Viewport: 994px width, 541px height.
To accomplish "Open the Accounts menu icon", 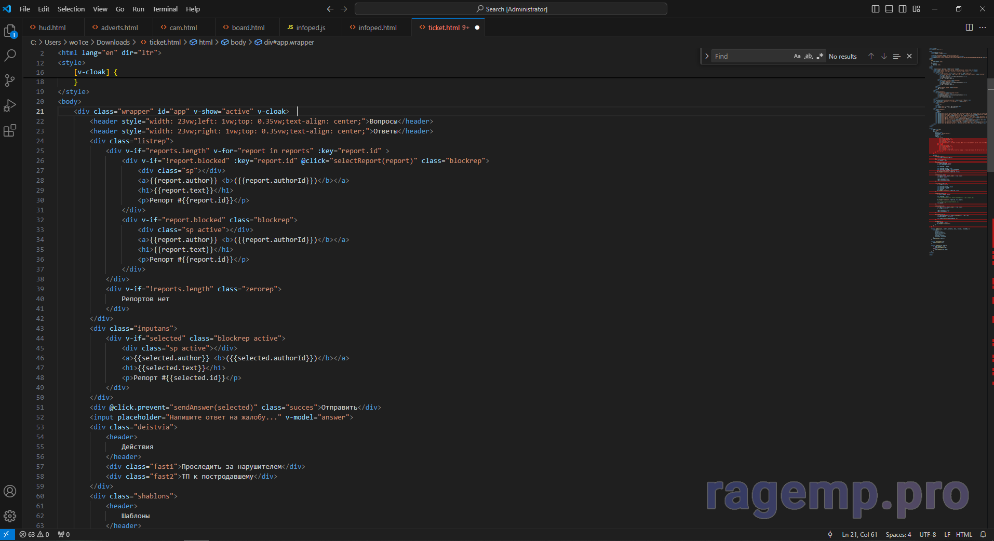I will pyautogui.click(x=10, y=491).
